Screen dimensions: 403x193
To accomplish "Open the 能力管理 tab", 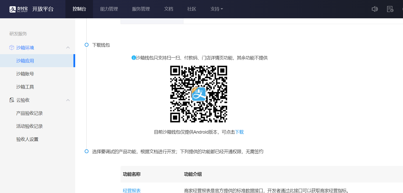I will pyautogui.click(x=109, y=9).
